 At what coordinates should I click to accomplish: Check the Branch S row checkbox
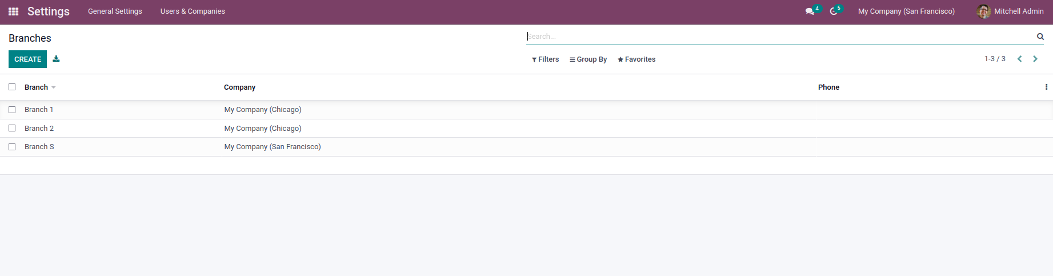tap(12, 147)
